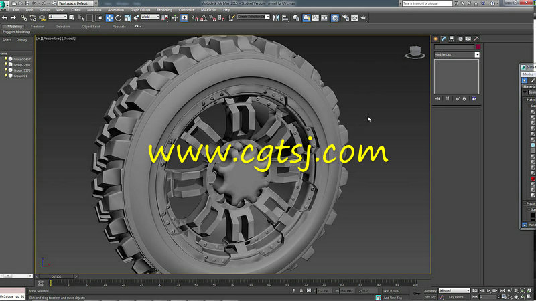Switch to Object Paint ribbon tab
536x301 pixels.
91,26
